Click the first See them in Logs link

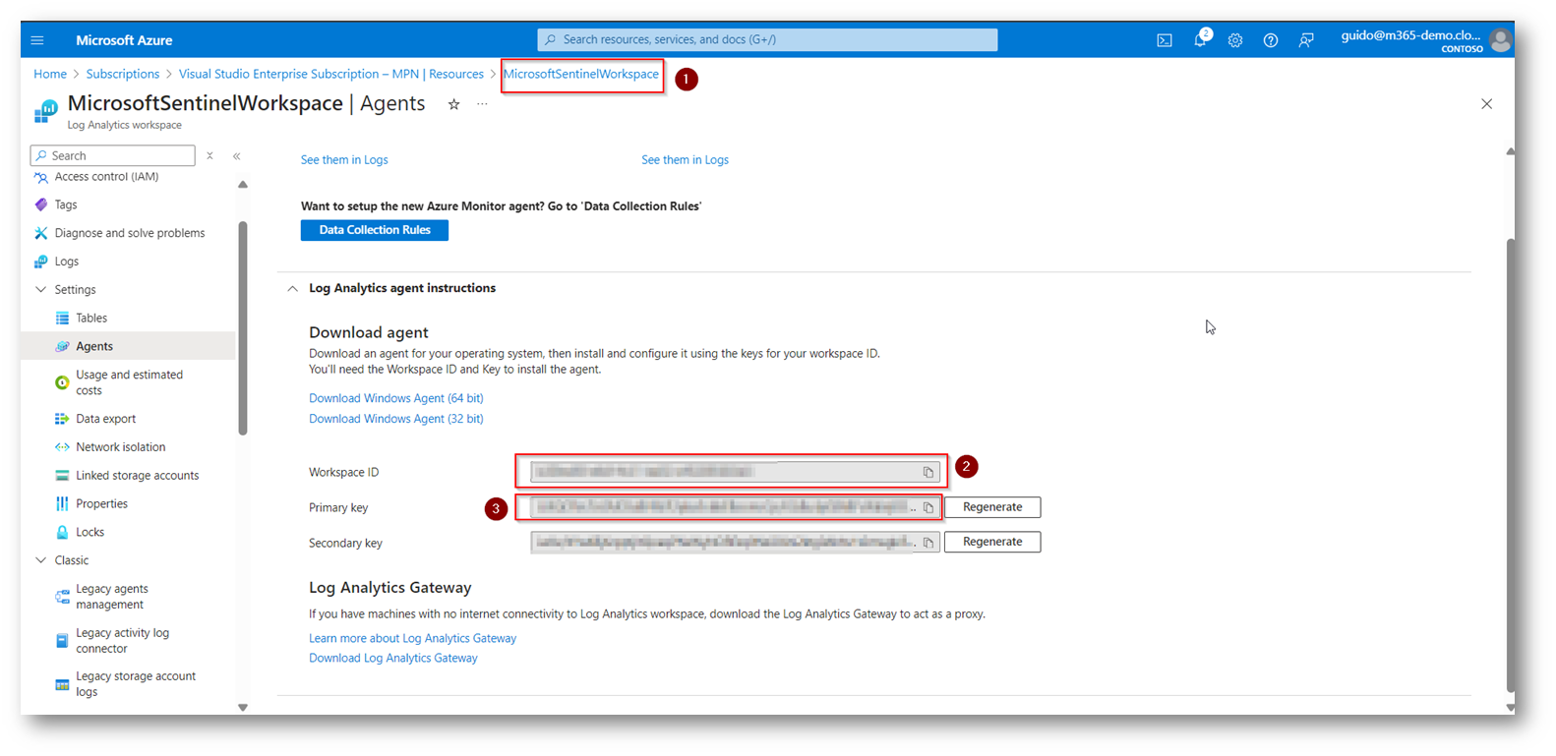344,160
